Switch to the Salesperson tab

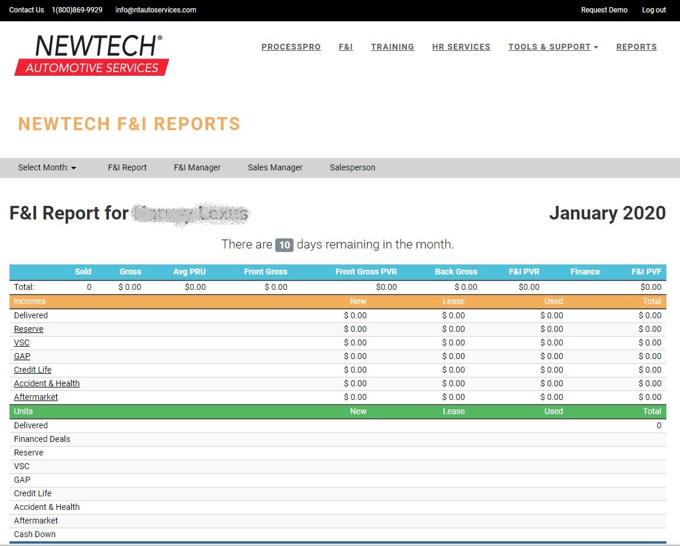click(352, 167)
